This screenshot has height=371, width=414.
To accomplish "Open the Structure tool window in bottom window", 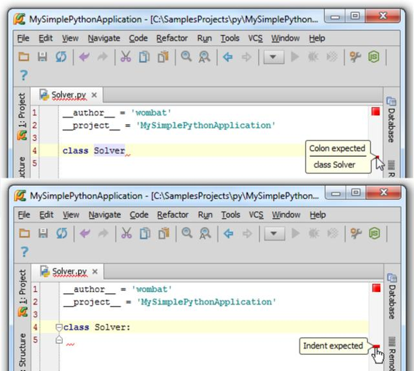I will pos(23,351).
